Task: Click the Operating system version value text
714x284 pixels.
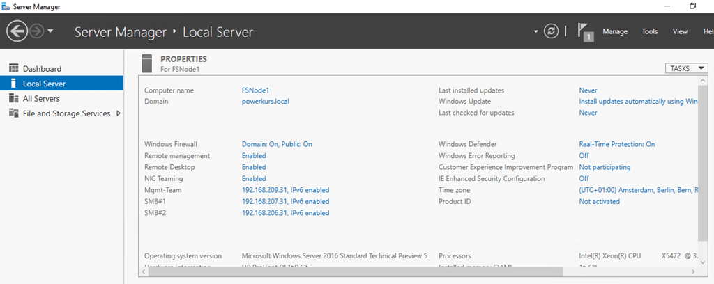Action: pos(335,256)
